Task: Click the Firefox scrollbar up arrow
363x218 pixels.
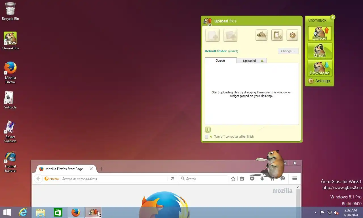Action: pyautogui.click(x=298, y=187)
